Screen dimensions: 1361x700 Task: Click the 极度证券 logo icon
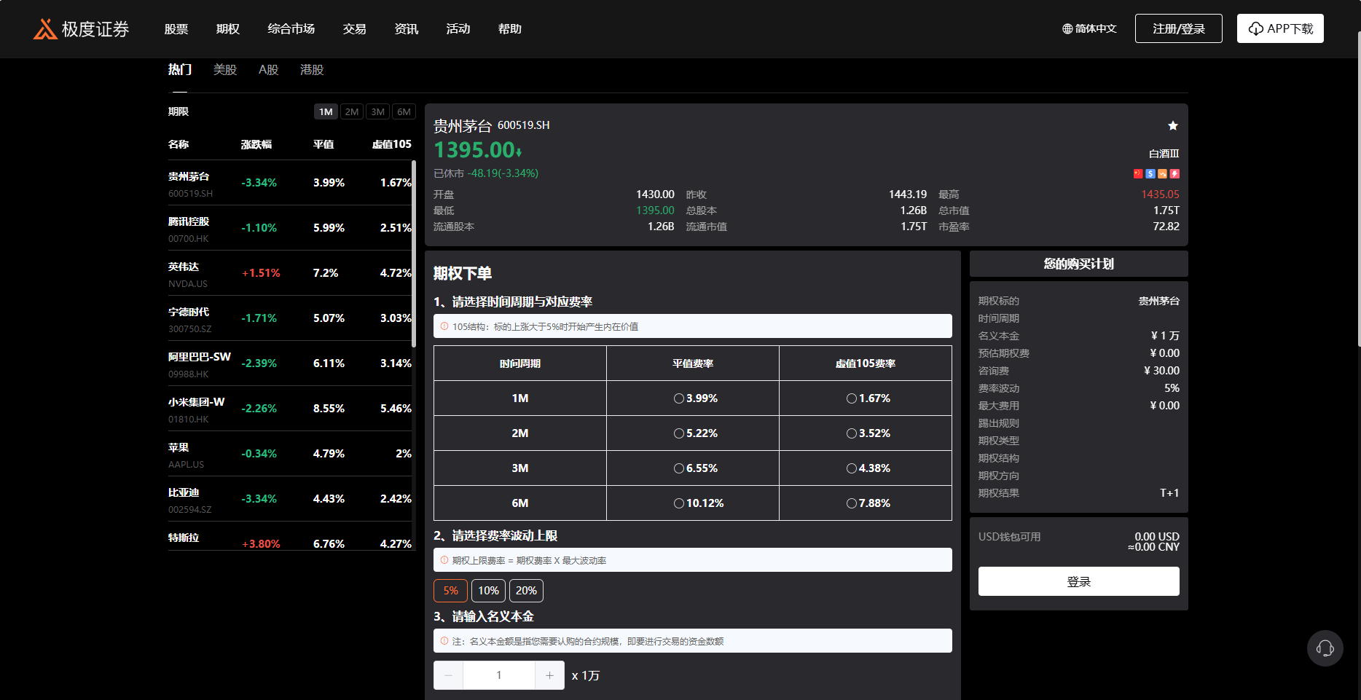pyautogui.click(x=45, y=29)
